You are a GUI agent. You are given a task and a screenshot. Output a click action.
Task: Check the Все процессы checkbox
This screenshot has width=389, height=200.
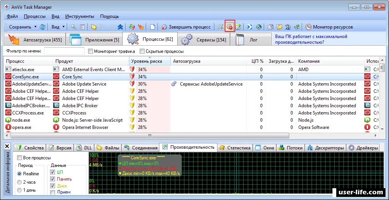click(19, 158)
